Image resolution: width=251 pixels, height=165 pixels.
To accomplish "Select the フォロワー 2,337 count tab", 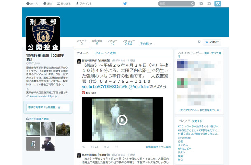I will point(128,42).
